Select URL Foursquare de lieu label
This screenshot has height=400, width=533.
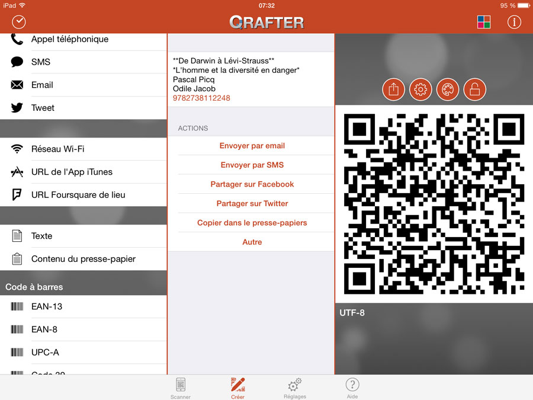tap(78, 194)
